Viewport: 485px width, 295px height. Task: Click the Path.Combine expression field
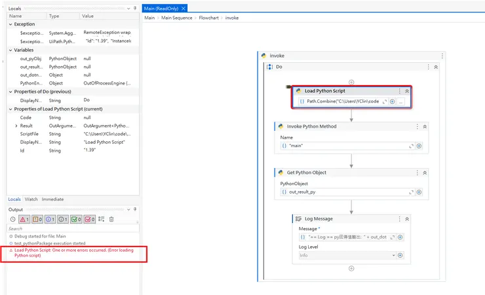(x=343, y=101)
